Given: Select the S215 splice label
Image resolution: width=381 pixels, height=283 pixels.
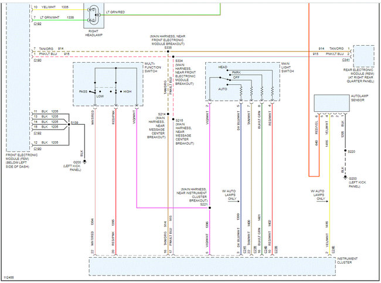Looking at the screenshot, I should [179, 121].
